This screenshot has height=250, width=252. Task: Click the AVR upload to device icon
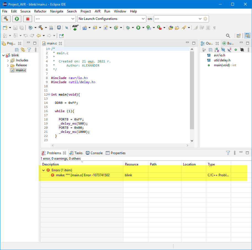[75, 28]
